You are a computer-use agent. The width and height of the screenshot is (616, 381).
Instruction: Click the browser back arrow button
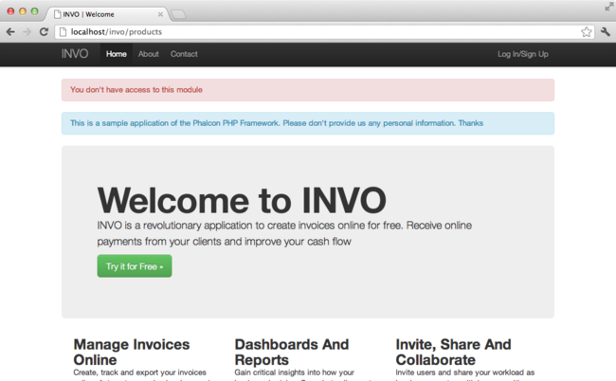(10, 31)
